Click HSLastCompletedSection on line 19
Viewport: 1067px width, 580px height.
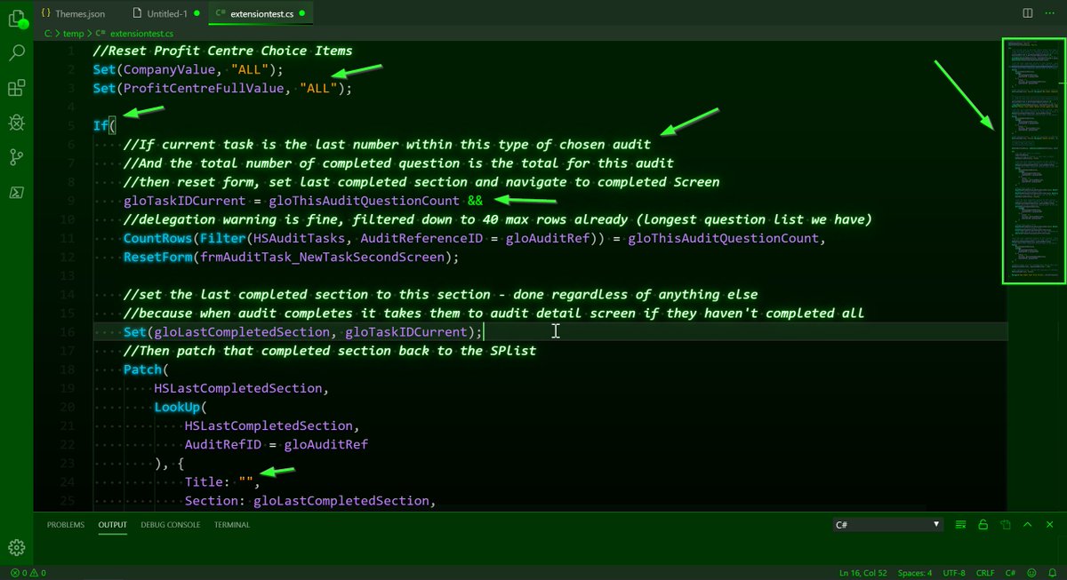(x=240, y=388)
